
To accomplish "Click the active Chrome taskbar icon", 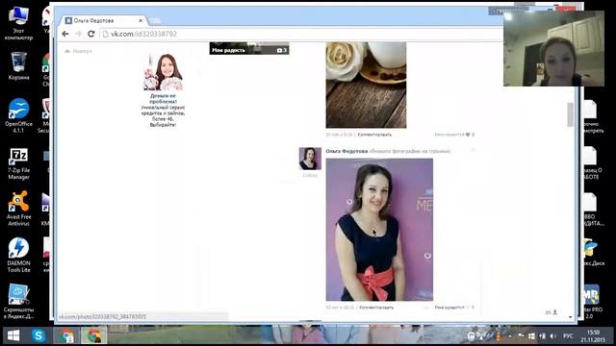I will coord(94,335).
